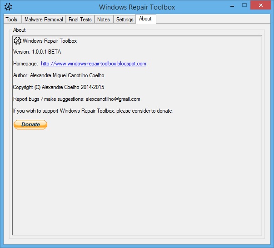Click the 'Homepage:' label

pos(25,64)
